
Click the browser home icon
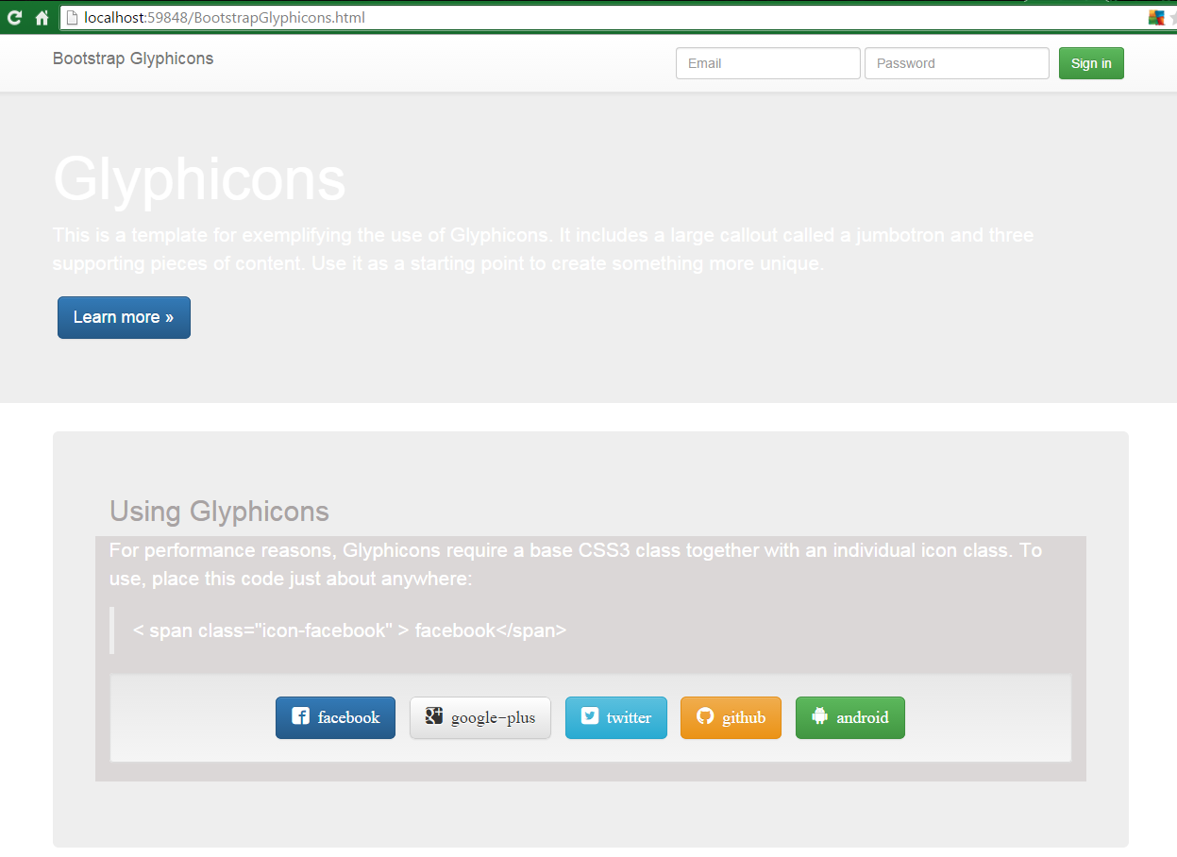click(42, 16)
